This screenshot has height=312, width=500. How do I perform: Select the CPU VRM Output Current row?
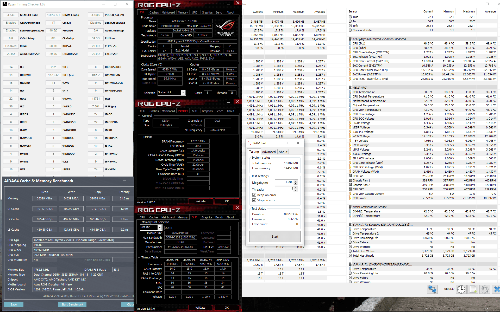(x=422, y=194)
